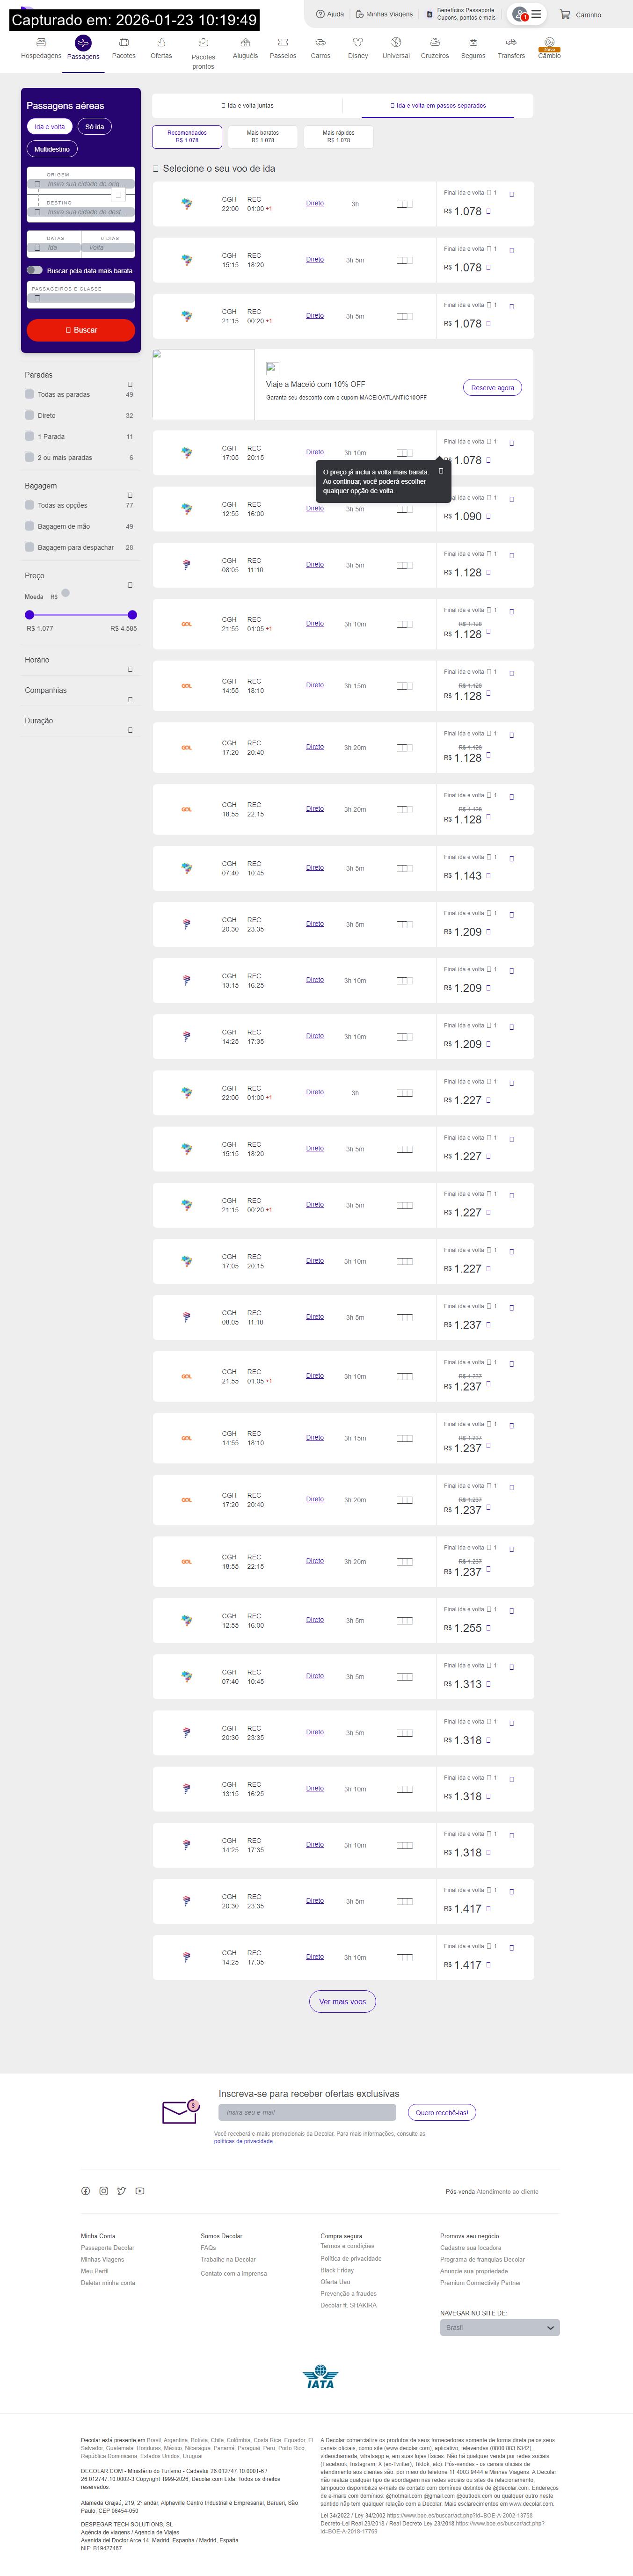Expand the Companhias filter section
The image size is (633, 2576).
(130, 699)
